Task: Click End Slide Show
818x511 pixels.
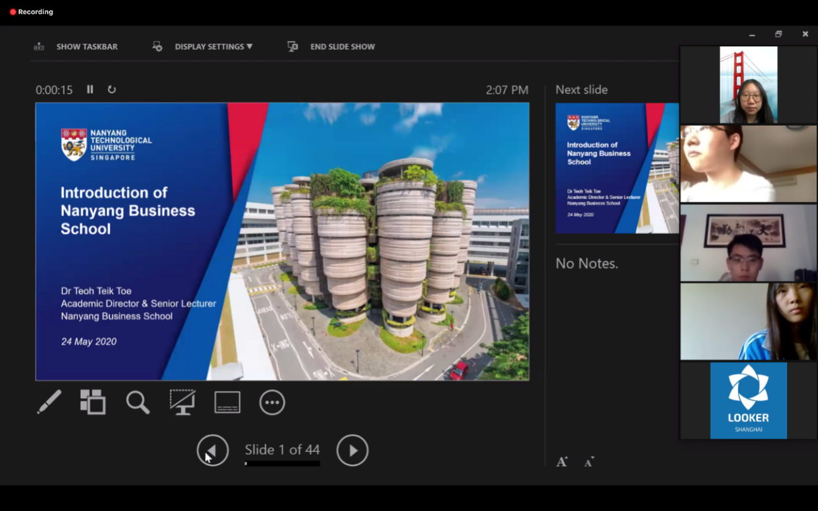Action: 343,47
